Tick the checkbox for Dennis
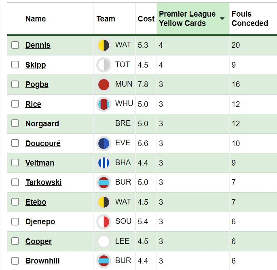277x270 pixels. [15, 45]
